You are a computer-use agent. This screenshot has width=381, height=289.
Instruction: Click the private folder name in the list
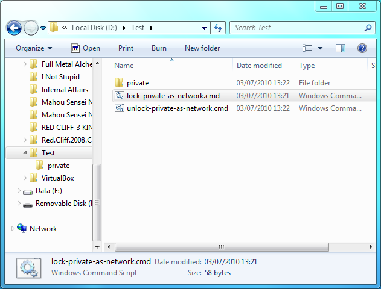point(138,83)
